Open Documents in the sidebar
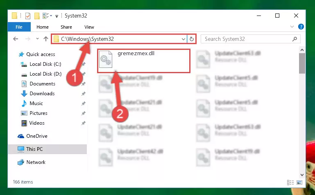This screenshot has width=315, height=195. (x=42, y=84)
